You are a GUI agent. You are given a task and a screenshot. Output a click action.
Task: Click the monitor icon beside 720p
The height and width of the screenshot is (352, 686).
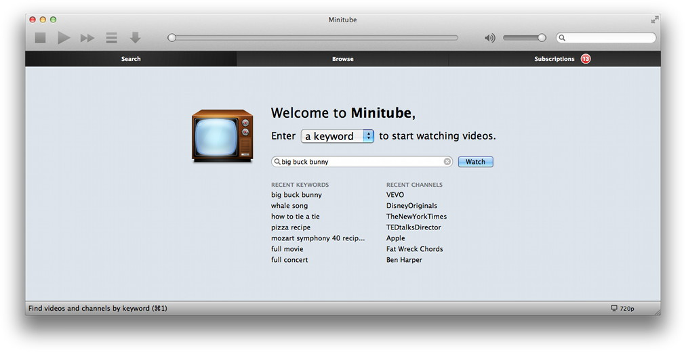click(614, 308)
